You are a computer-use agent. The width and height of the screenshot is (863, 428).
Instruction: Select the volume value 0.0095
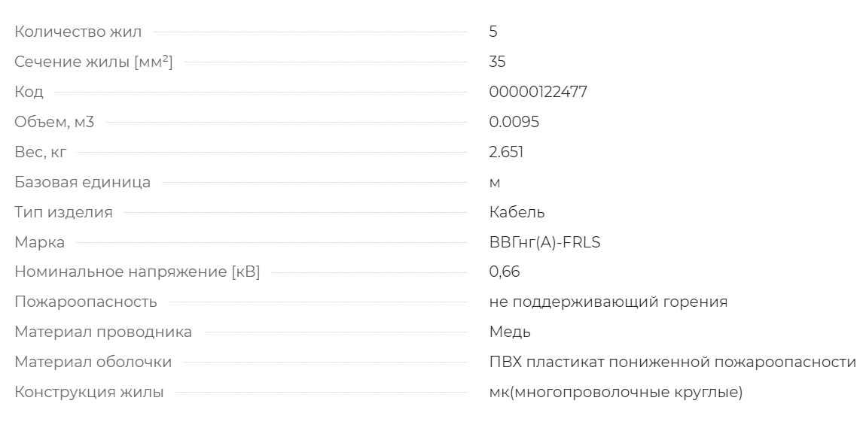tap(514, 122)
